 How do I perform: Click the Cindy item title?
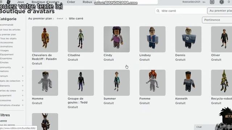[x=108, y=55]
